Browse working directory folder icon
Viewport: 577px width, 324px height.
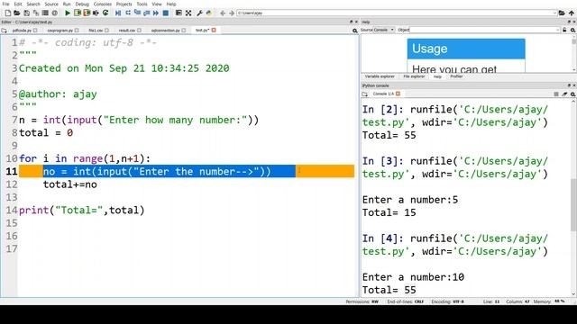tap(562, 13)
